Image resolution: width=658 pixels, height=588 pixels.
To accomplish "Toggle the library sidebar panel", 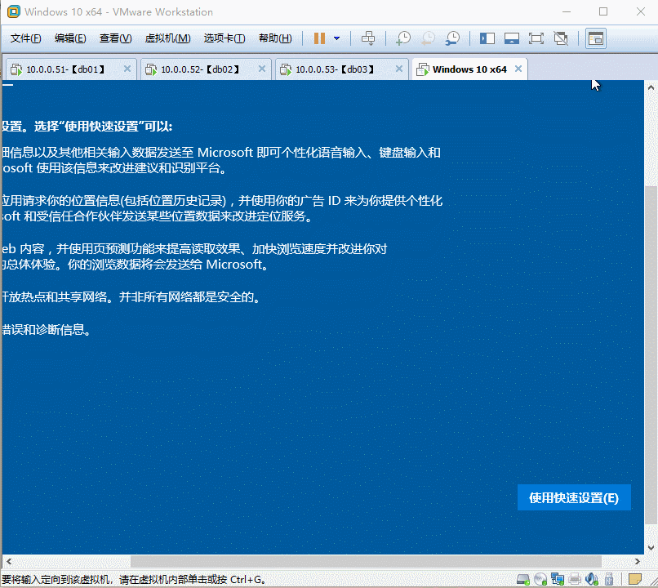I will tap(487, 38).
